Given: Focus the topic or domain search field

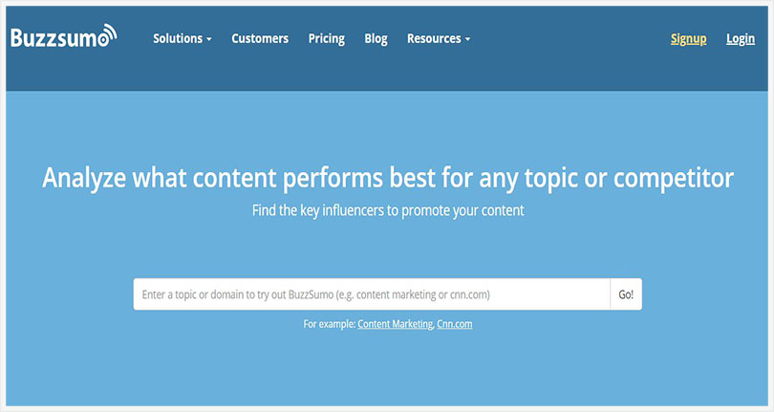Looking at the screenshot, I should 372,294.
